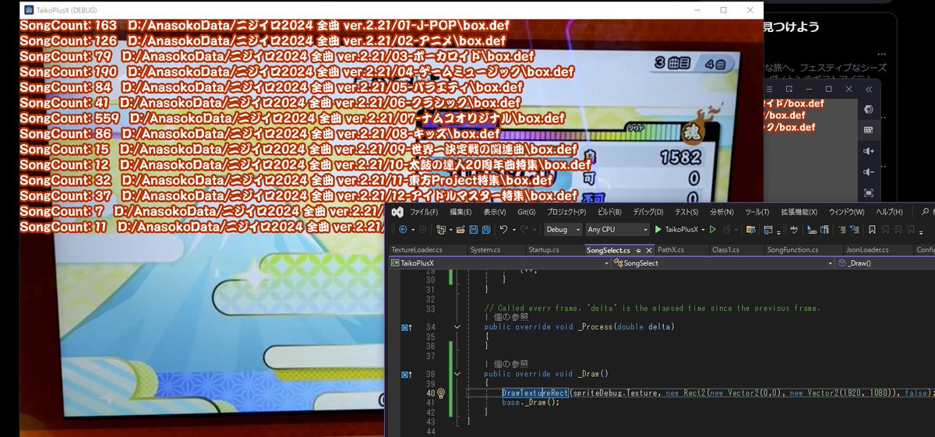Open the ビルド(B) menu
This screenshot has height=437, width=935.
point(609,211)
